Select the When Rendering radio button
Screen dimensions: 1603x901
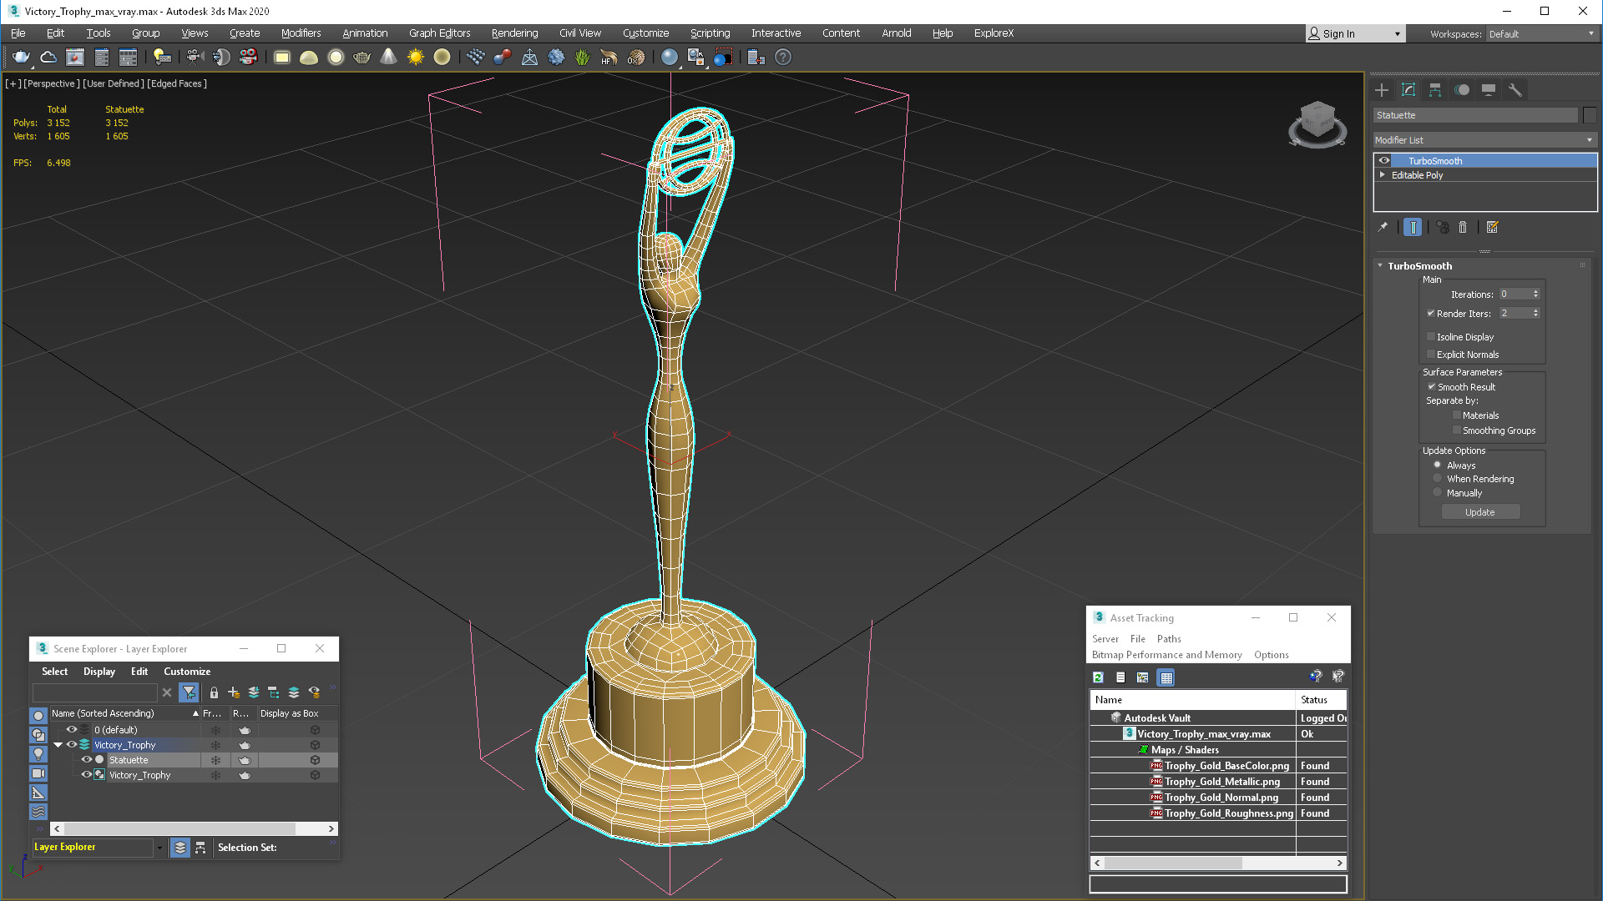tap(1438, 479)
